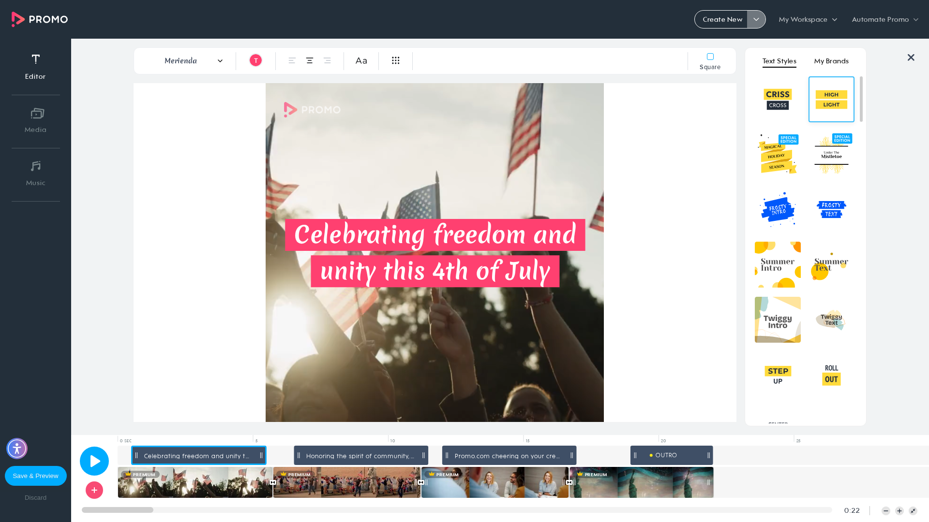The image size is (929, 522).
Task: Click transition icon after first video clip
Action: point(273,482)
